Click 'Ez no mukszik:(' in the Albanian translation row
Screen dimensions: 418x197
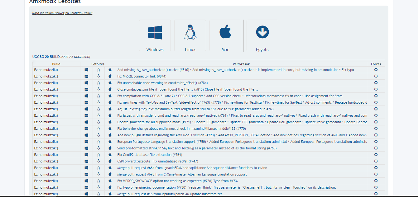(46, 174)
